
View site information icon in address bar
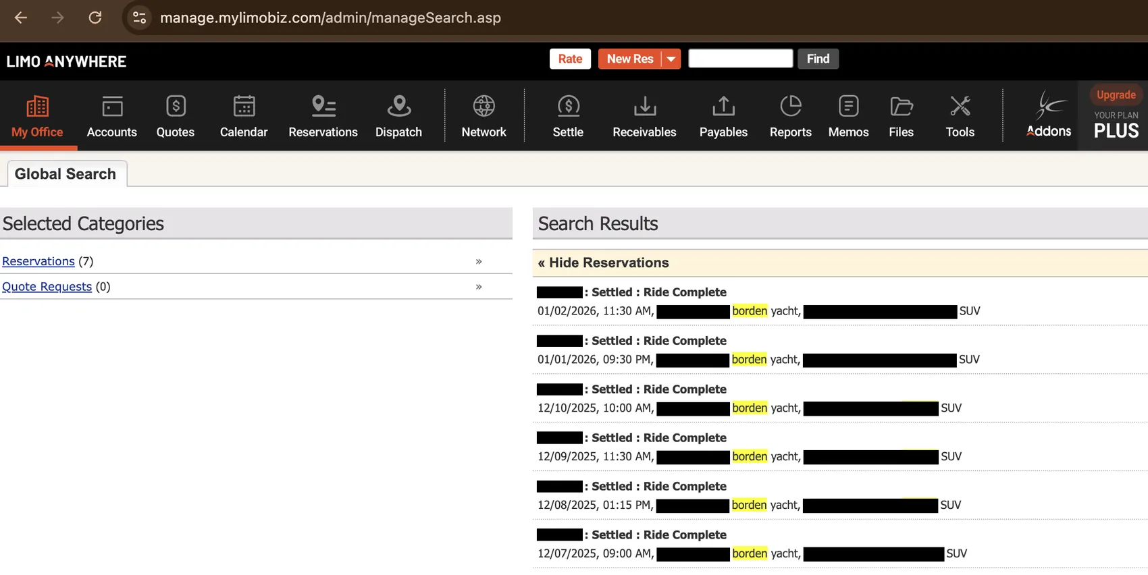click(x=139, y=18)
